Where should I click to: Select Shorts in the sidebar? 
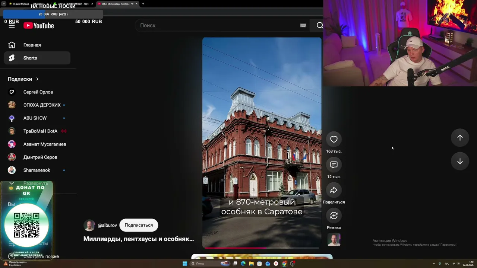(x=37, y=58)
